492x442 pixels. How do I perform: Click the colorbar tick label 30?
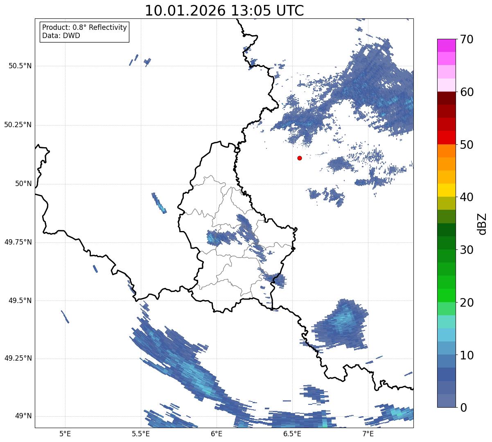pyautogui.click(x=466, y=250)
